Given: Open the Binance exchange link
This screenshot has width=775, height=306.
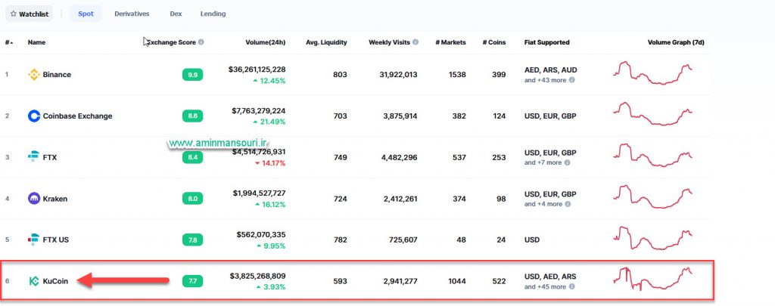Looking at the screenshot, I should pos(57,75).
